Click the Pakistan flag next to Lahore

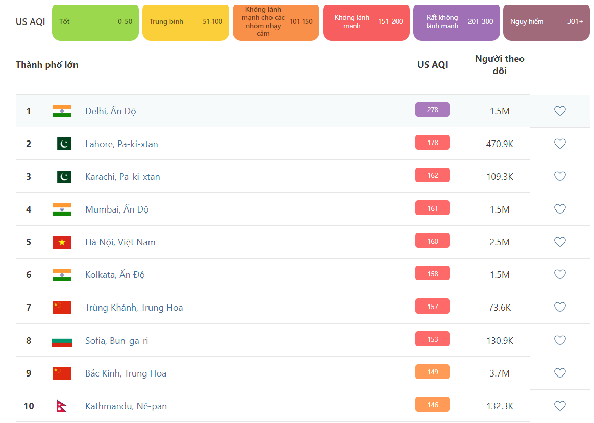pos(64,144)
